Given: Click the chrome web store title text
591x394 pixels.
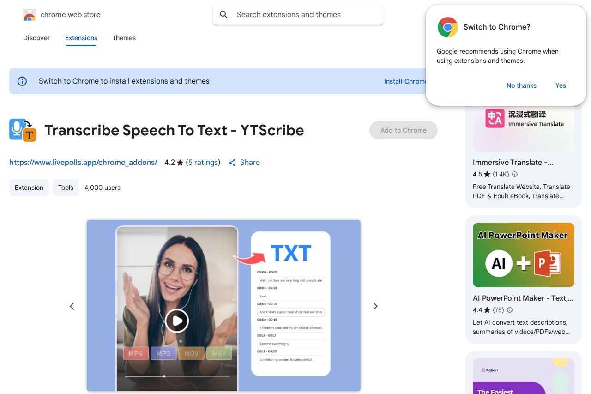Looking at the screenshot, I should 71,15.
